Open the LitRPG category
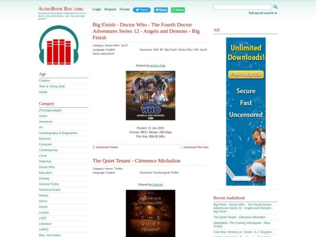 click(44, 229)
